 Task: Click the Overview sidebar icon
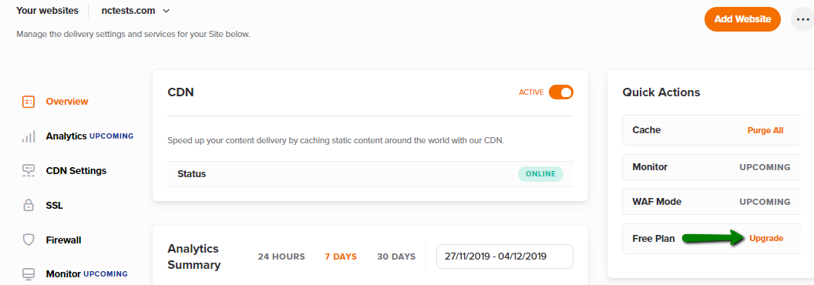[29, 102]
